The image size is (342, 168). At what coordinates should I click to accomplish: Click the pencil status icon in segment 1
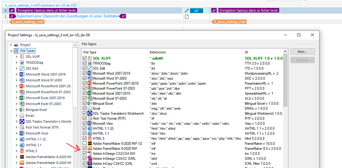(x=187, y=11)
